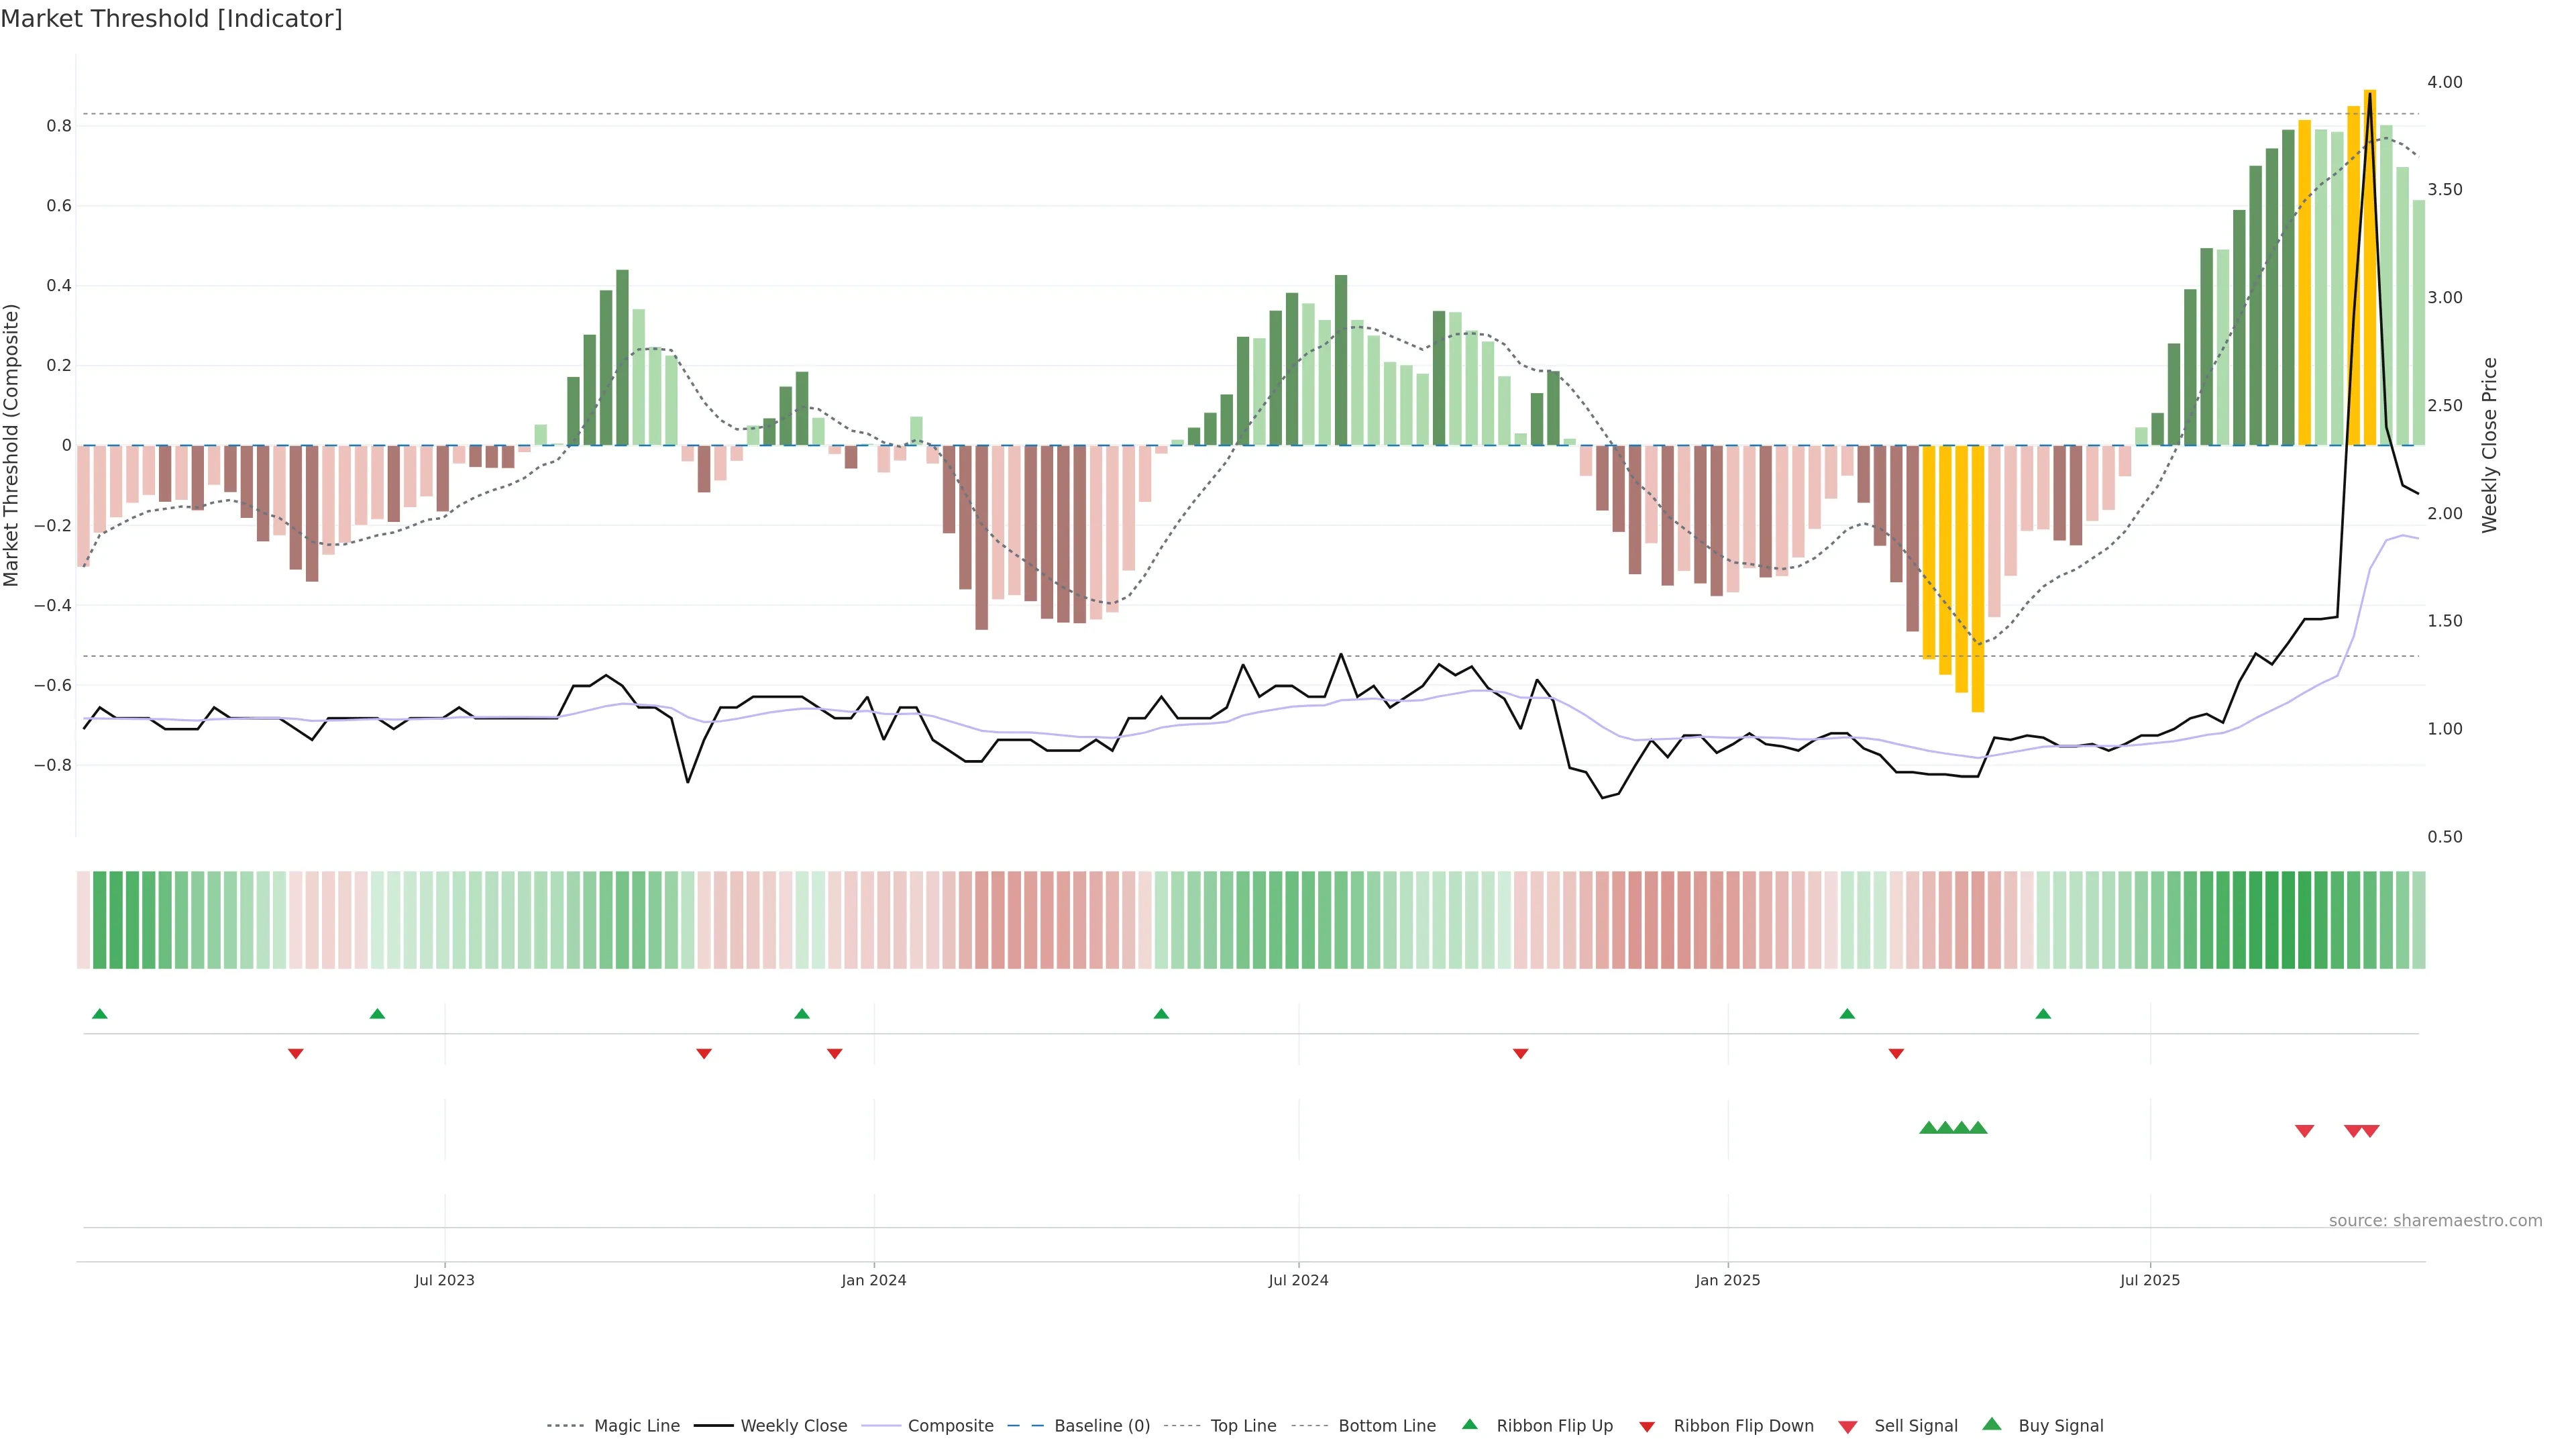The image size is (2576, 1449).
Task: Click the source: sharemaestro.com text
Action: click(2435, 1220)
